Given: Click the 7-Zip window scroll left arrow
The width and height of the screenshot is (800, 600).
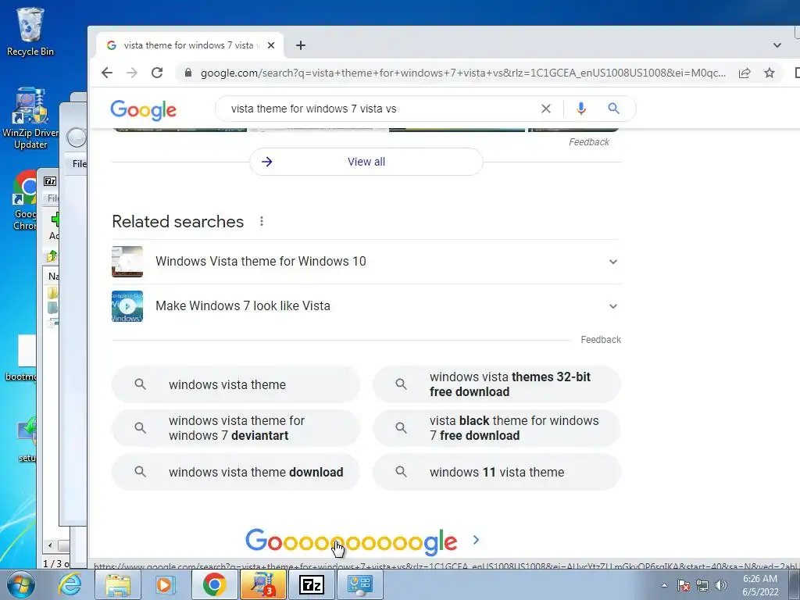Looking at the screenshot, I should point(49,545).
